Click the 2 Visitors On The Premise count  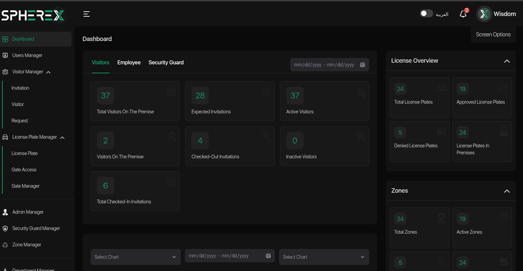pyautogui.click(x=106, y=141)
